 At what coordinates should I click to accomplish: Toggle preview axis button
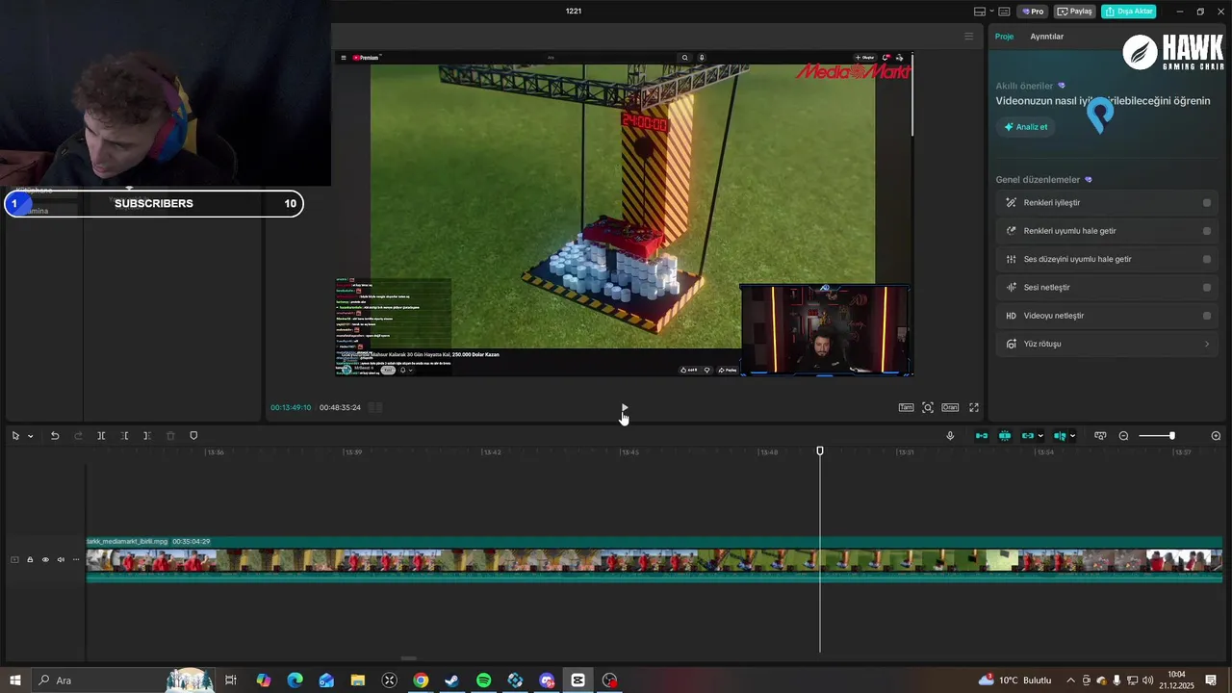point(1060,436)
